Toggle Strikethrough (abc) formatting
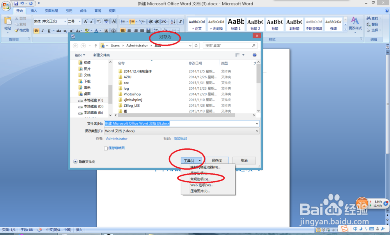Viewport: 390px width, 235px height. [x=59, y=31]
